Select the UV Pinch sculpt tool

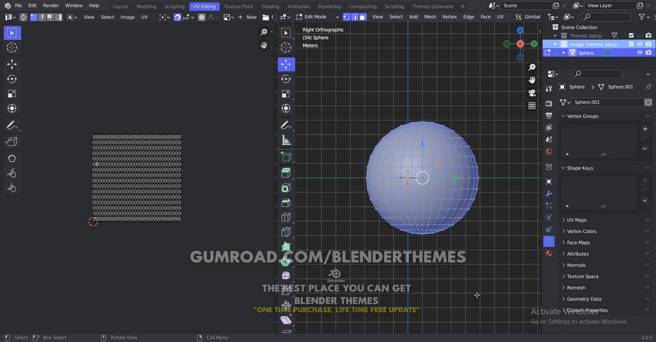pyautogui.click(x=12, y=188)
